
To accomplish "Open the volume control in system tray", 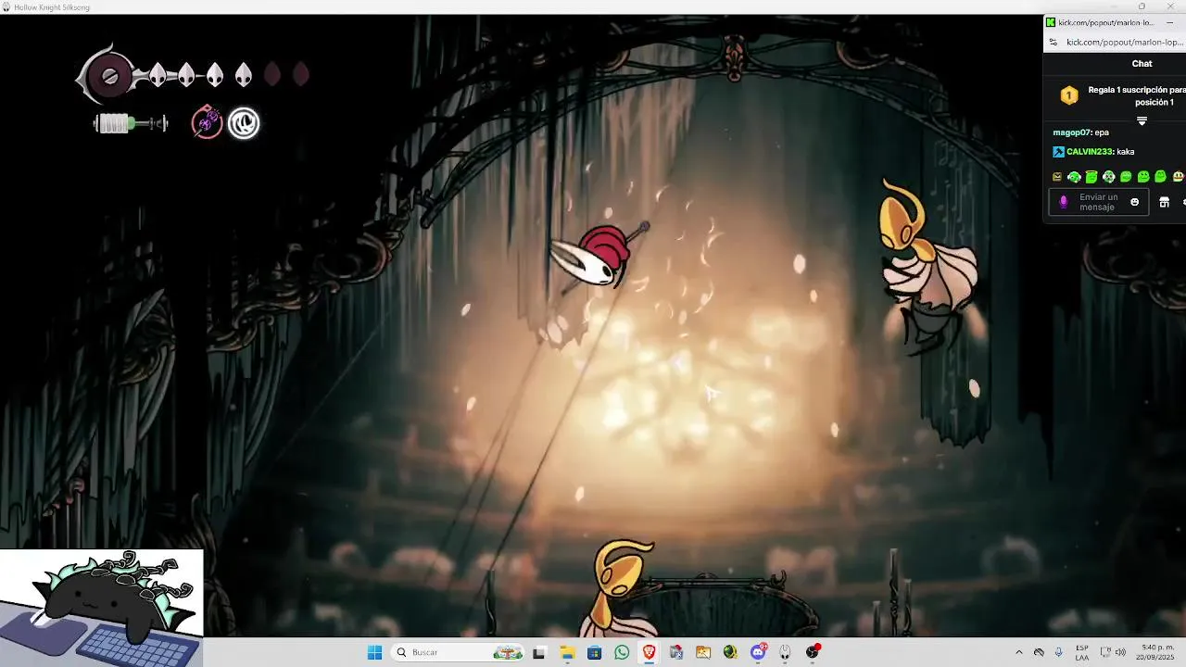I will point(1120,652).
